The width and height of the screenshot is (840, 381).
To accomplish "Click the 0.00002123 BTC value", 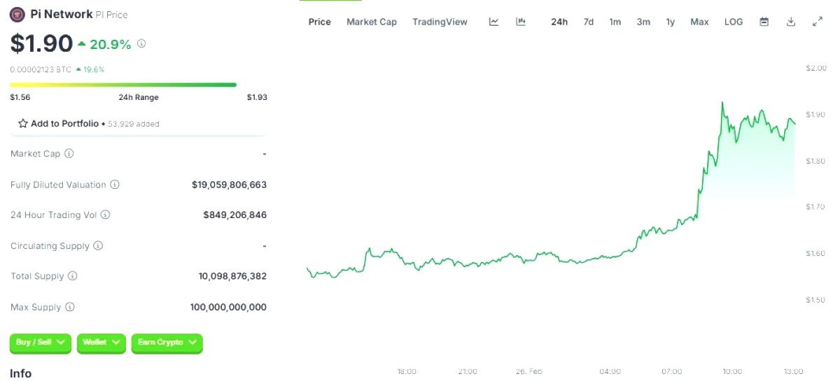I will click(x=41, y=69).
